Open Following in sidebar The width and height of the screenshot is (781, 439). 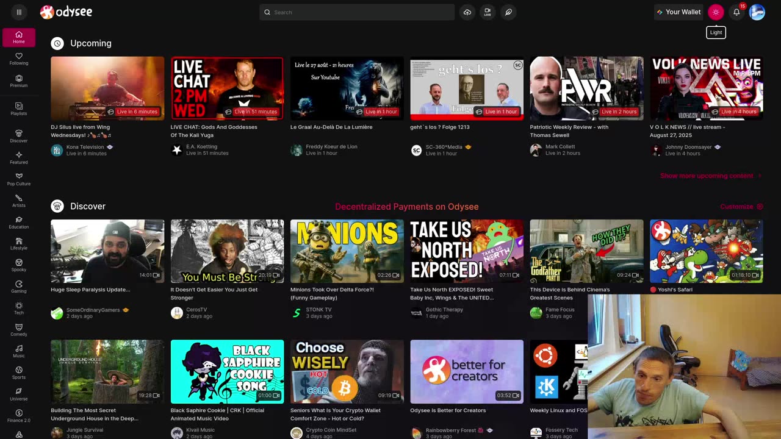(x=19, y=59)
